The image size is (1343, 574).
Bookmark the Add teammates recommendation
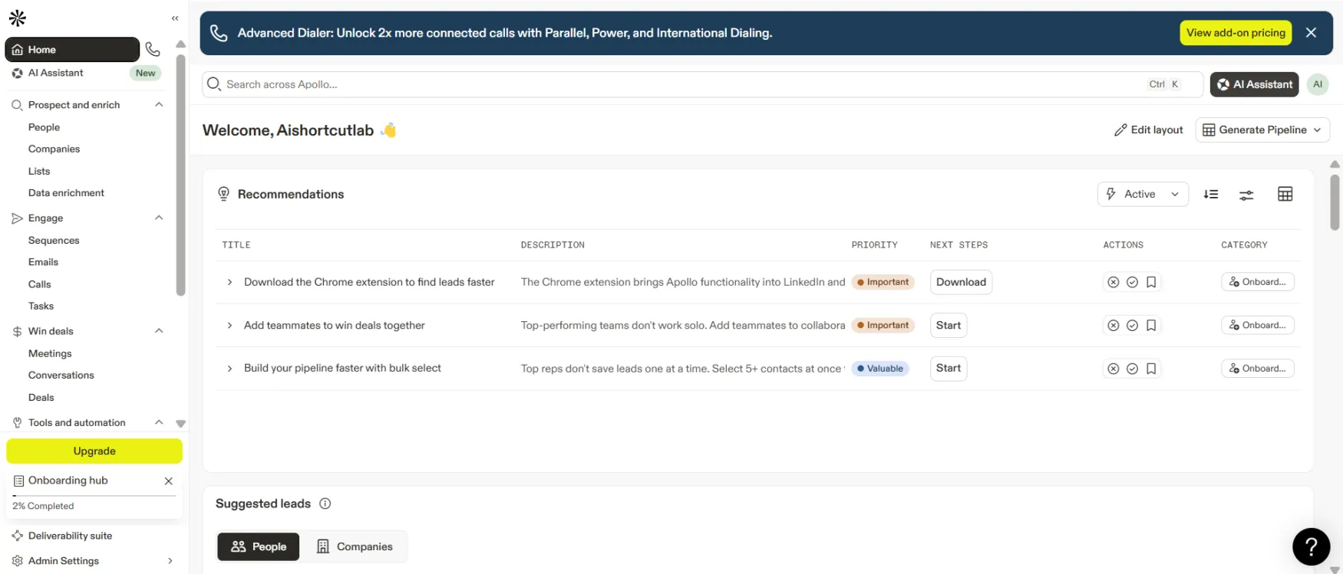1151,326
